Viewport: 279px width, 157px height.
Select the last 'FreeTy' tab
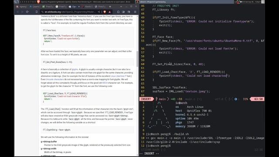pos(100,7)
